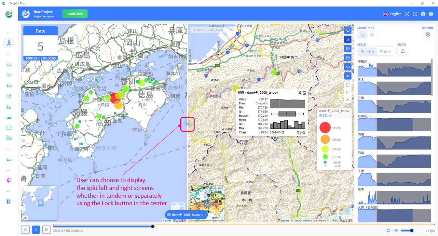
Task: Click the image icon in 柳瀬 popup header
Action: pyautogui.click(x=305, y=93)
